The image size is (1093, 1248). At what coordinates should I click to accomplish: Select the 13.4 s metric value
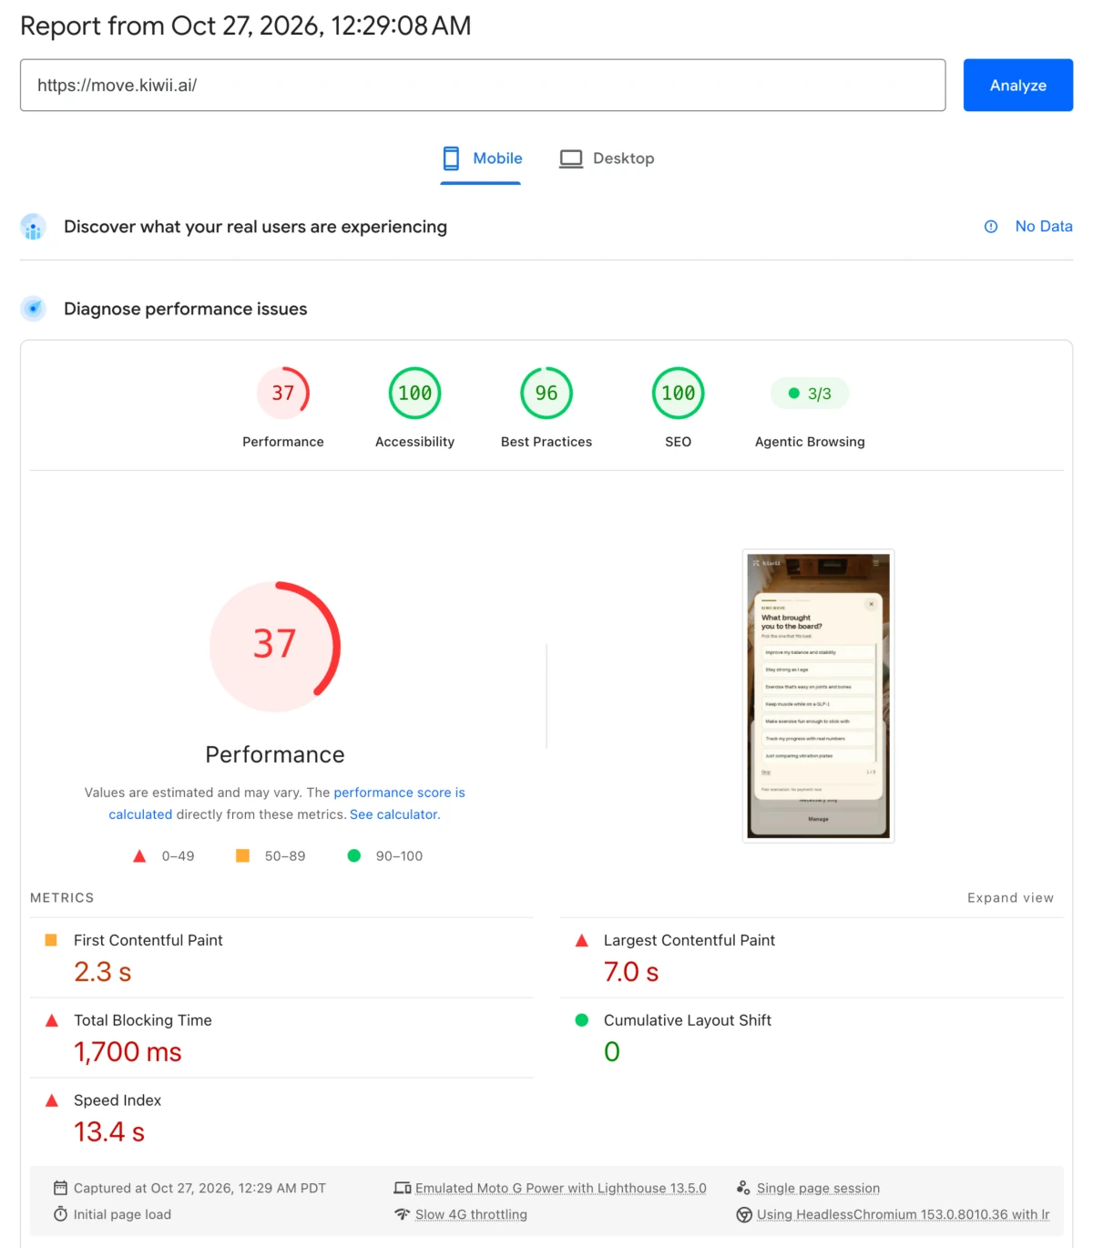(109, 1132)
